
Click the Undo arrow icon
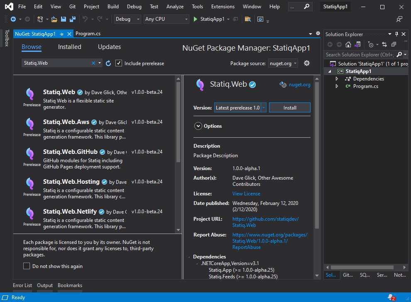coord(85,19)
